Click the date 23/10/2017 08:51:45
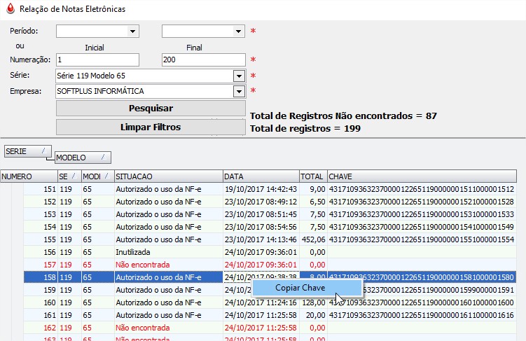This screenshot has width=526, height=341. click(261, 214)
